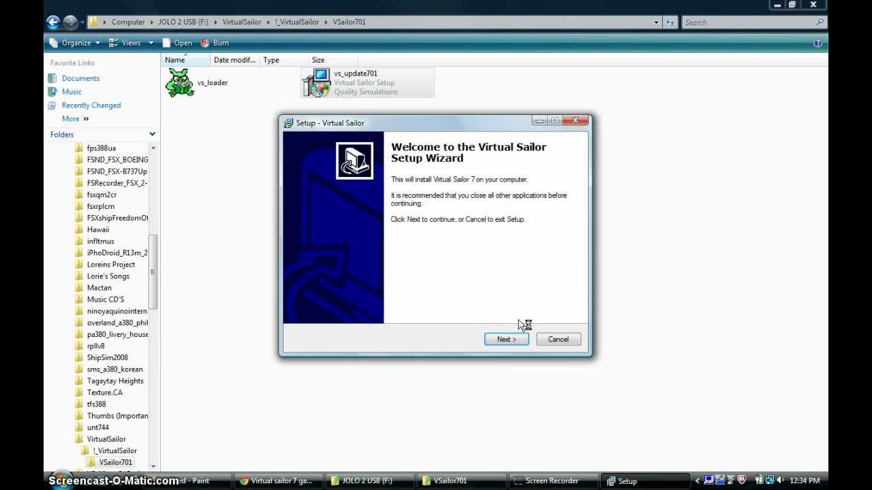Click the search magnifier icon
The width and height of the screenshot is (872, 490).
click(820, 22)
